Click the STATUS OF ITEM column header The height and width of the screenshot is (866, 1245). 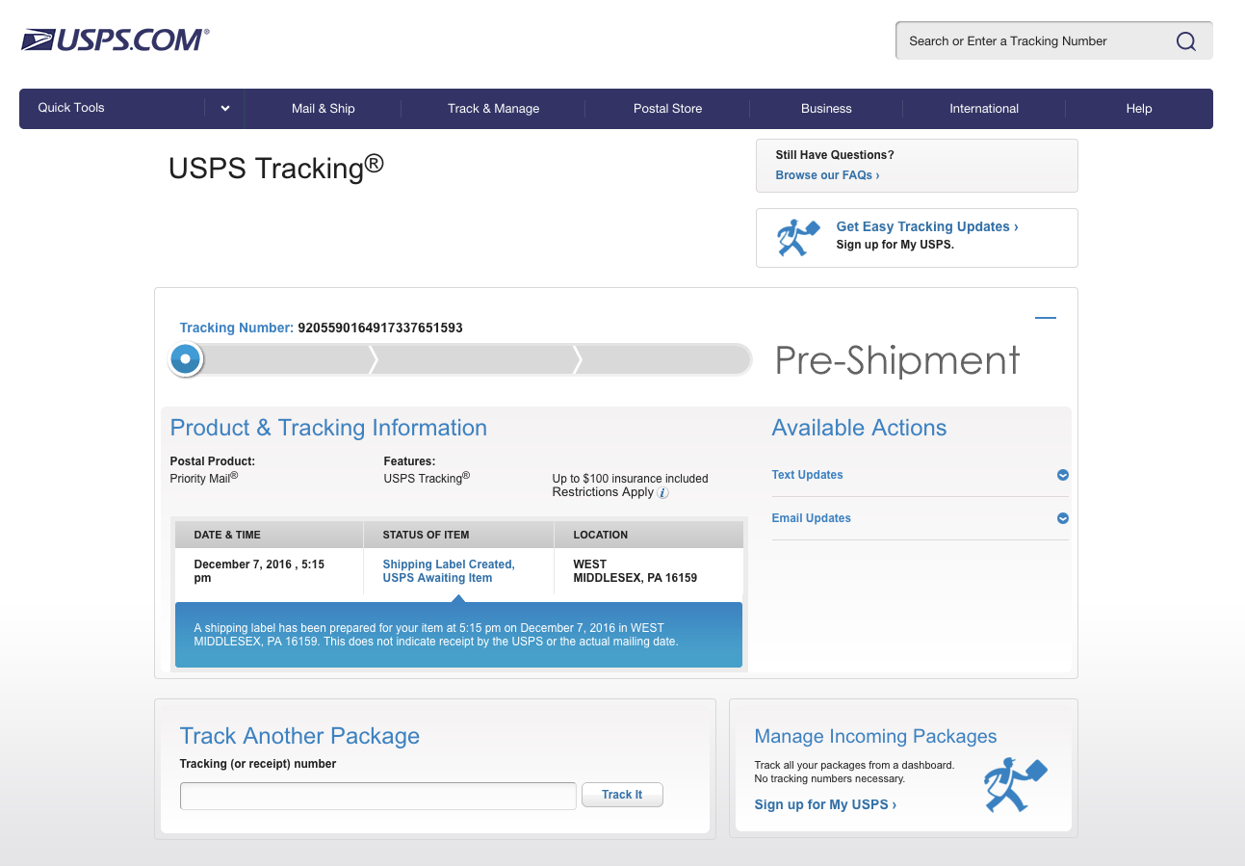point(426,535)
